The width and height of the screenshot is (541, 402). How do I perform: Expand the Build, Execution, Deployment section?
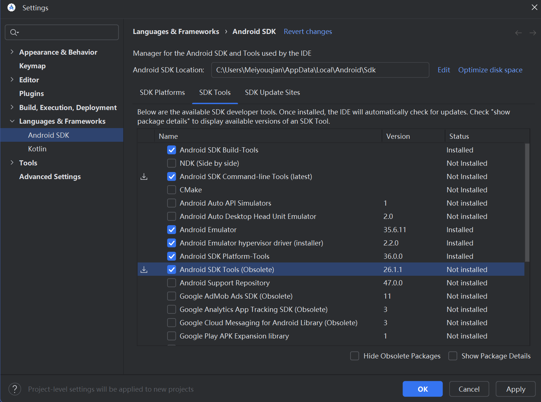point(12,107)
